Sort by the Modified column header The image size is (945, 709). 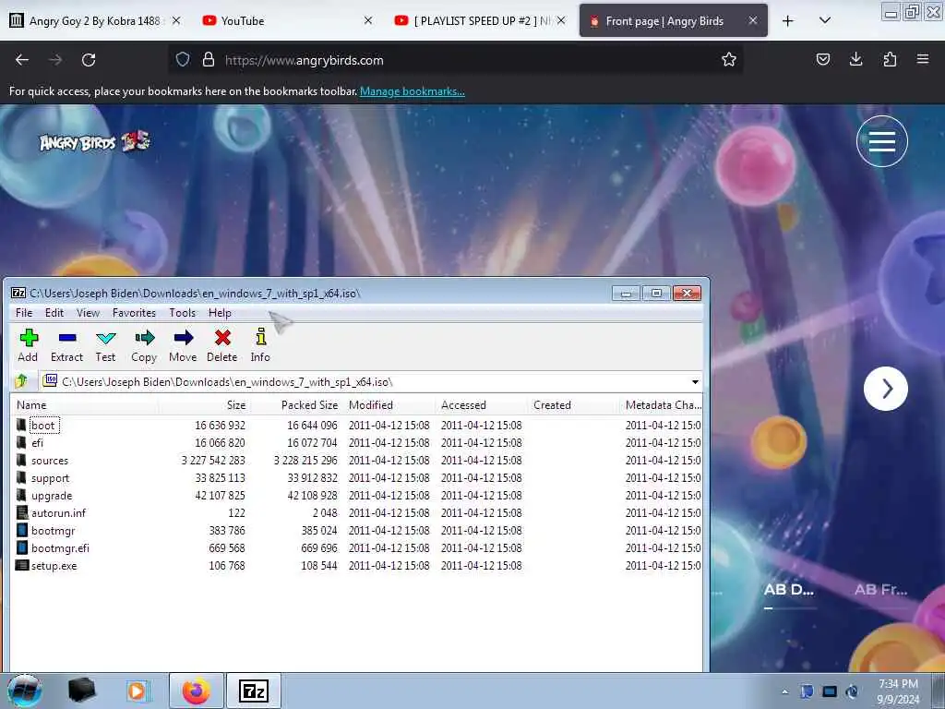389,405
